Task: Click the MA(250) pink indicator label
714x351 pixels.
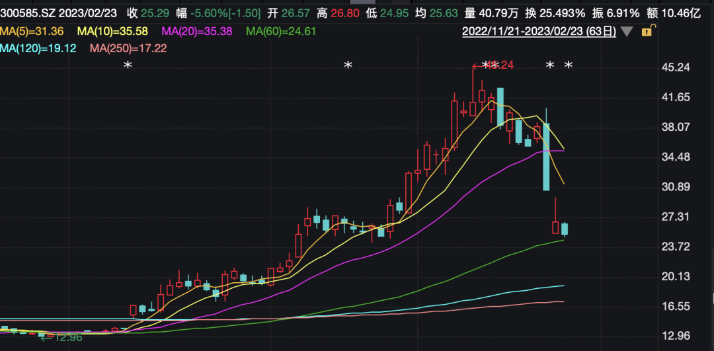Action: (x=128, y=48)
